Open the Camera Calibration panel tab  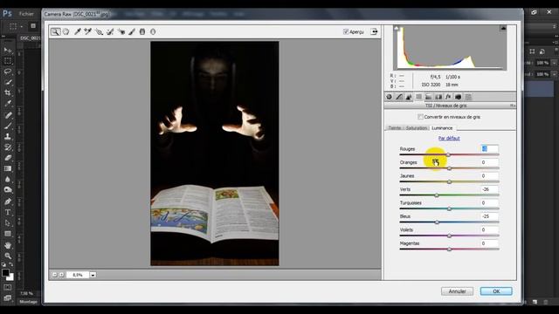pyautogui.click(x=458, y=97)
